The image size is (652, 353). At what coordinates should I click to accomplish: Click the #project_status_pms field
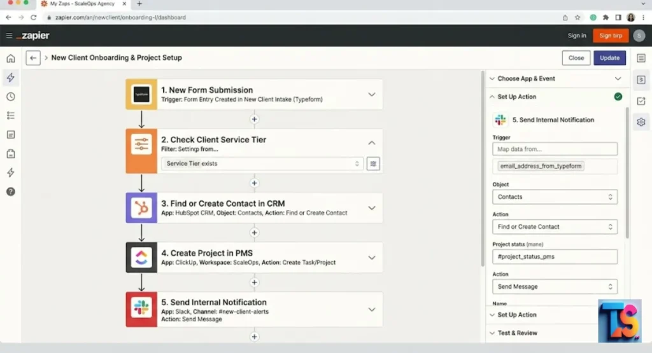[x=555, y=257]
